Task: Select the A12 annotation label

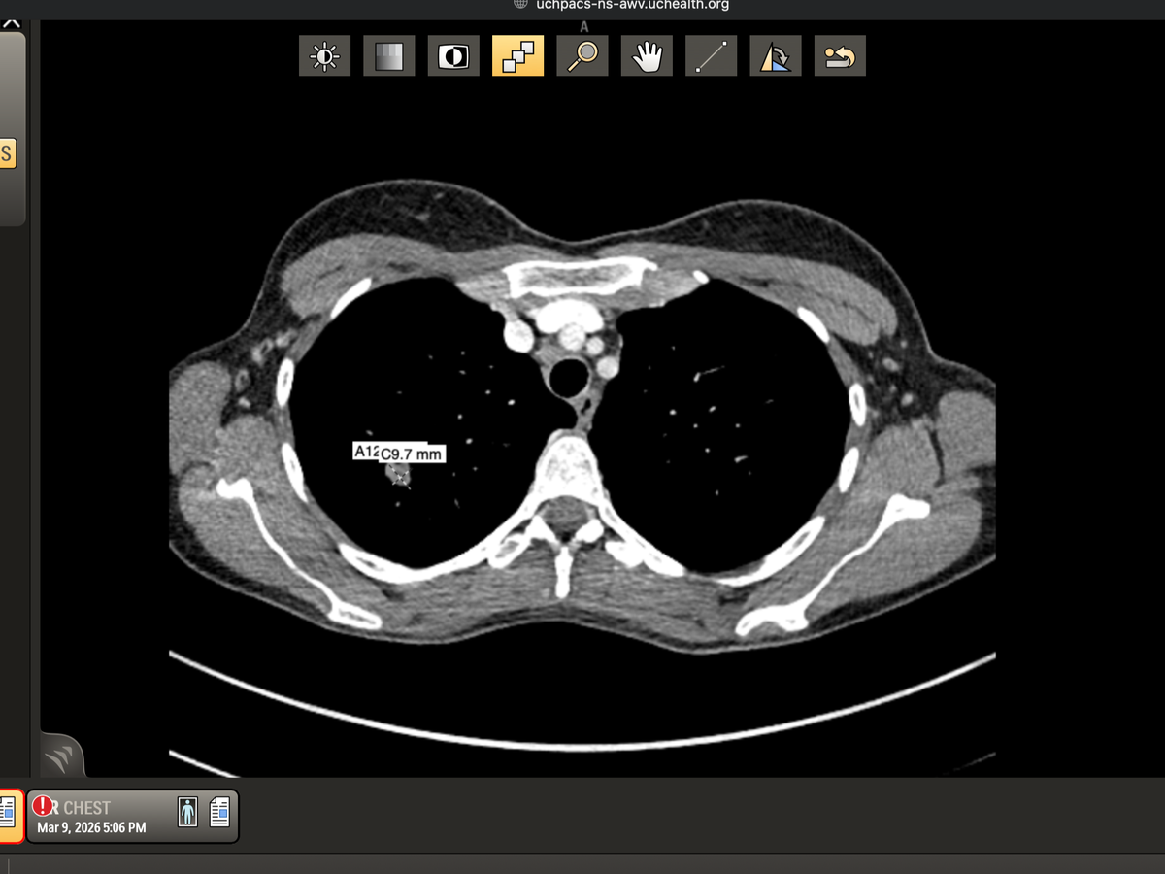Action: coord(364,452)
